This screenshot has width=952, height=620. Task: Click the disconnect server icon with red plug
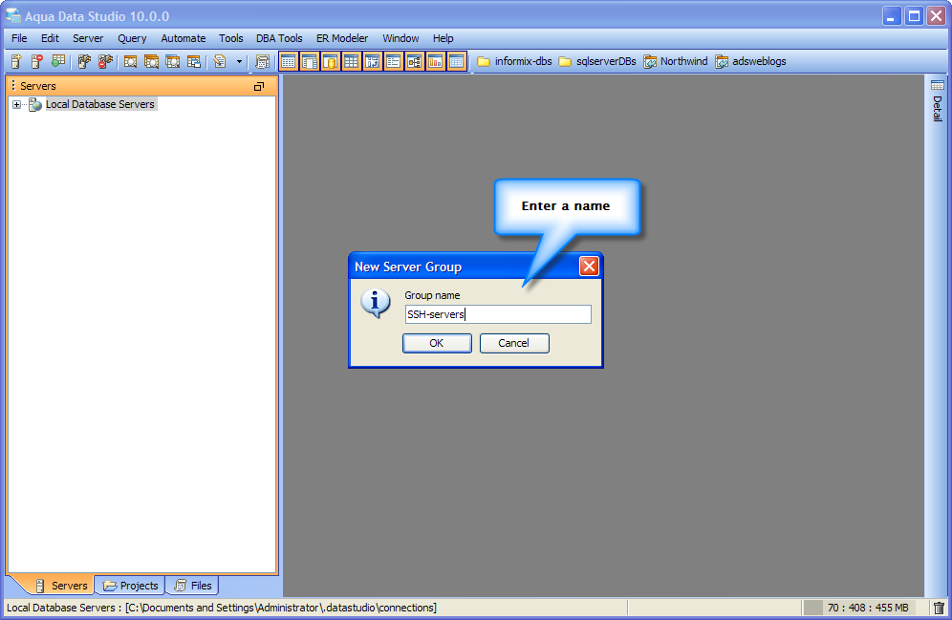point(106,61)
